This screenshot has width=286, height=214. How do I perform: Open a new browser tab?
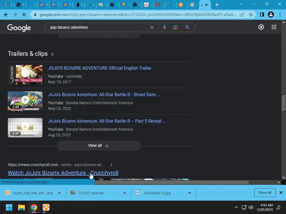[x=217, y=5]
